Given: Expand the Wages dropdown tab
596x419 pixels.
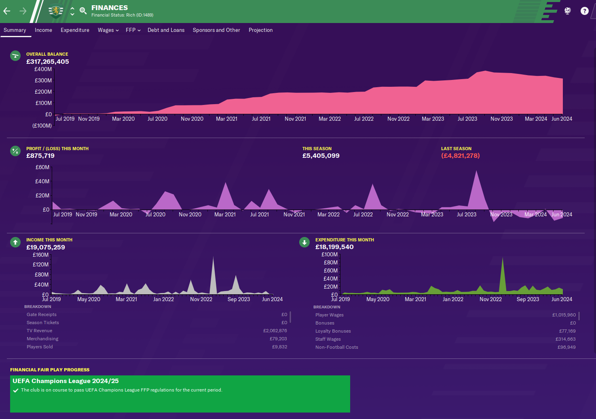Looking at the screenshot, I should tap(108, 30).
